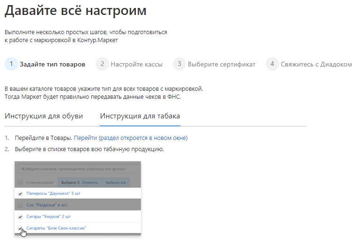Click the step number 3 circle
The width and height of the screenshot is (357, 248).
coord(179,64)
